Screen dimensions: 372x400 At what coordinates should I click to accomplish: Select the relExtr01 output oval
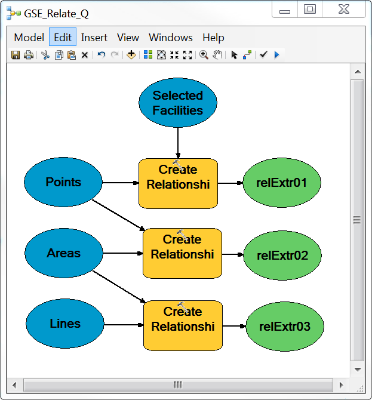[282, 183]
